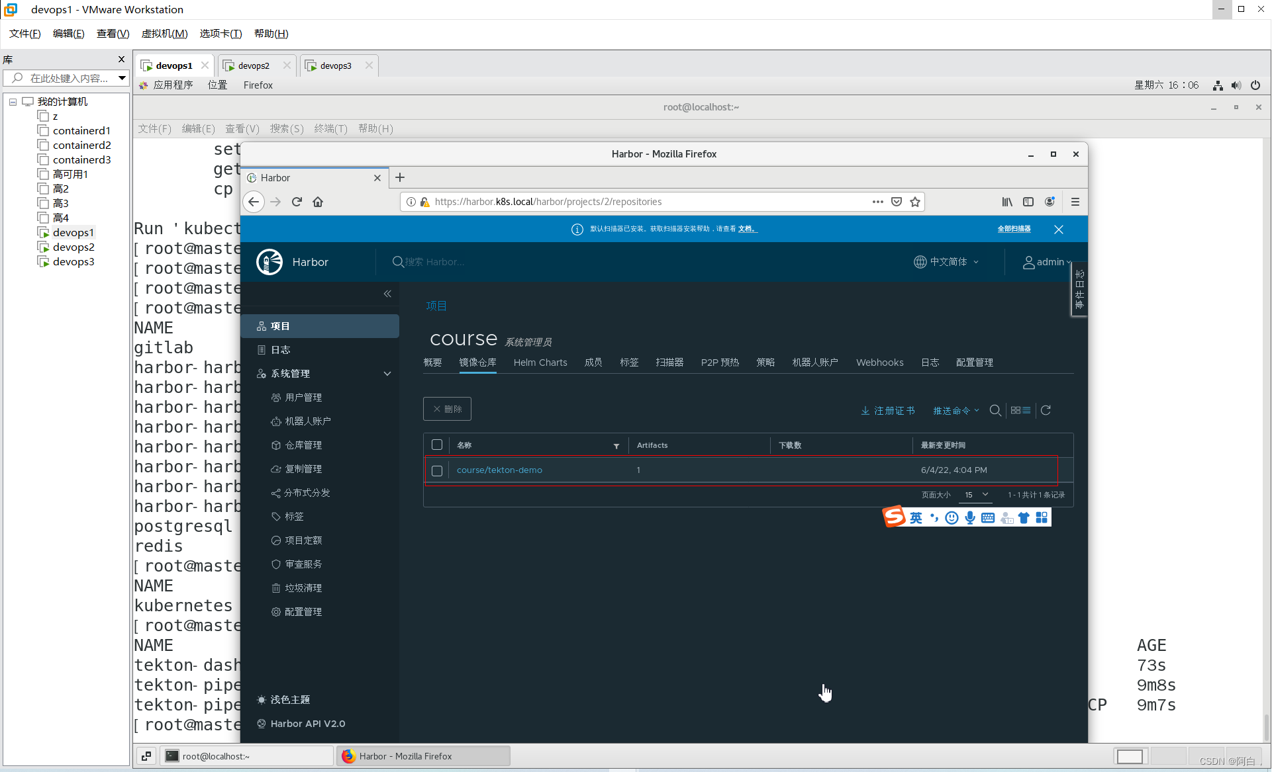Go to Firefox home page icon

pos(318,202)
